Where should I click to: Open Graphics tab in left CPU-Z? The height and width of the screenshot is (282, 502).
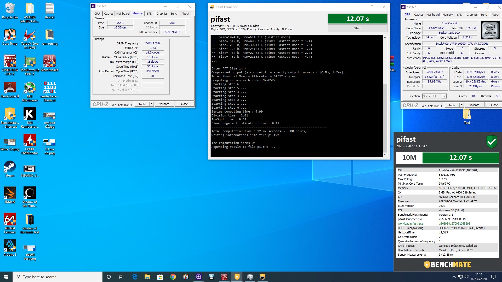[x=162, y=14]
